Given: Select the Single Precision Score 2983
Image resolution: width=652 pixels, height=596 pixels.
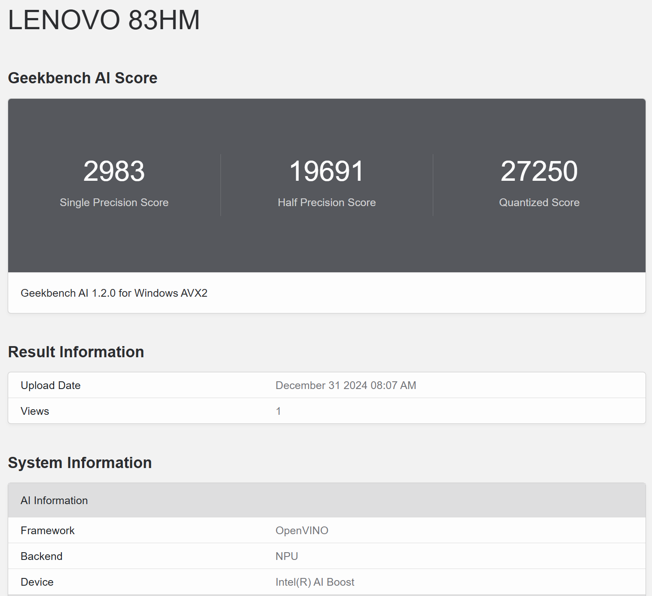Looking at the screenshot, I should (x=114, y=170).
